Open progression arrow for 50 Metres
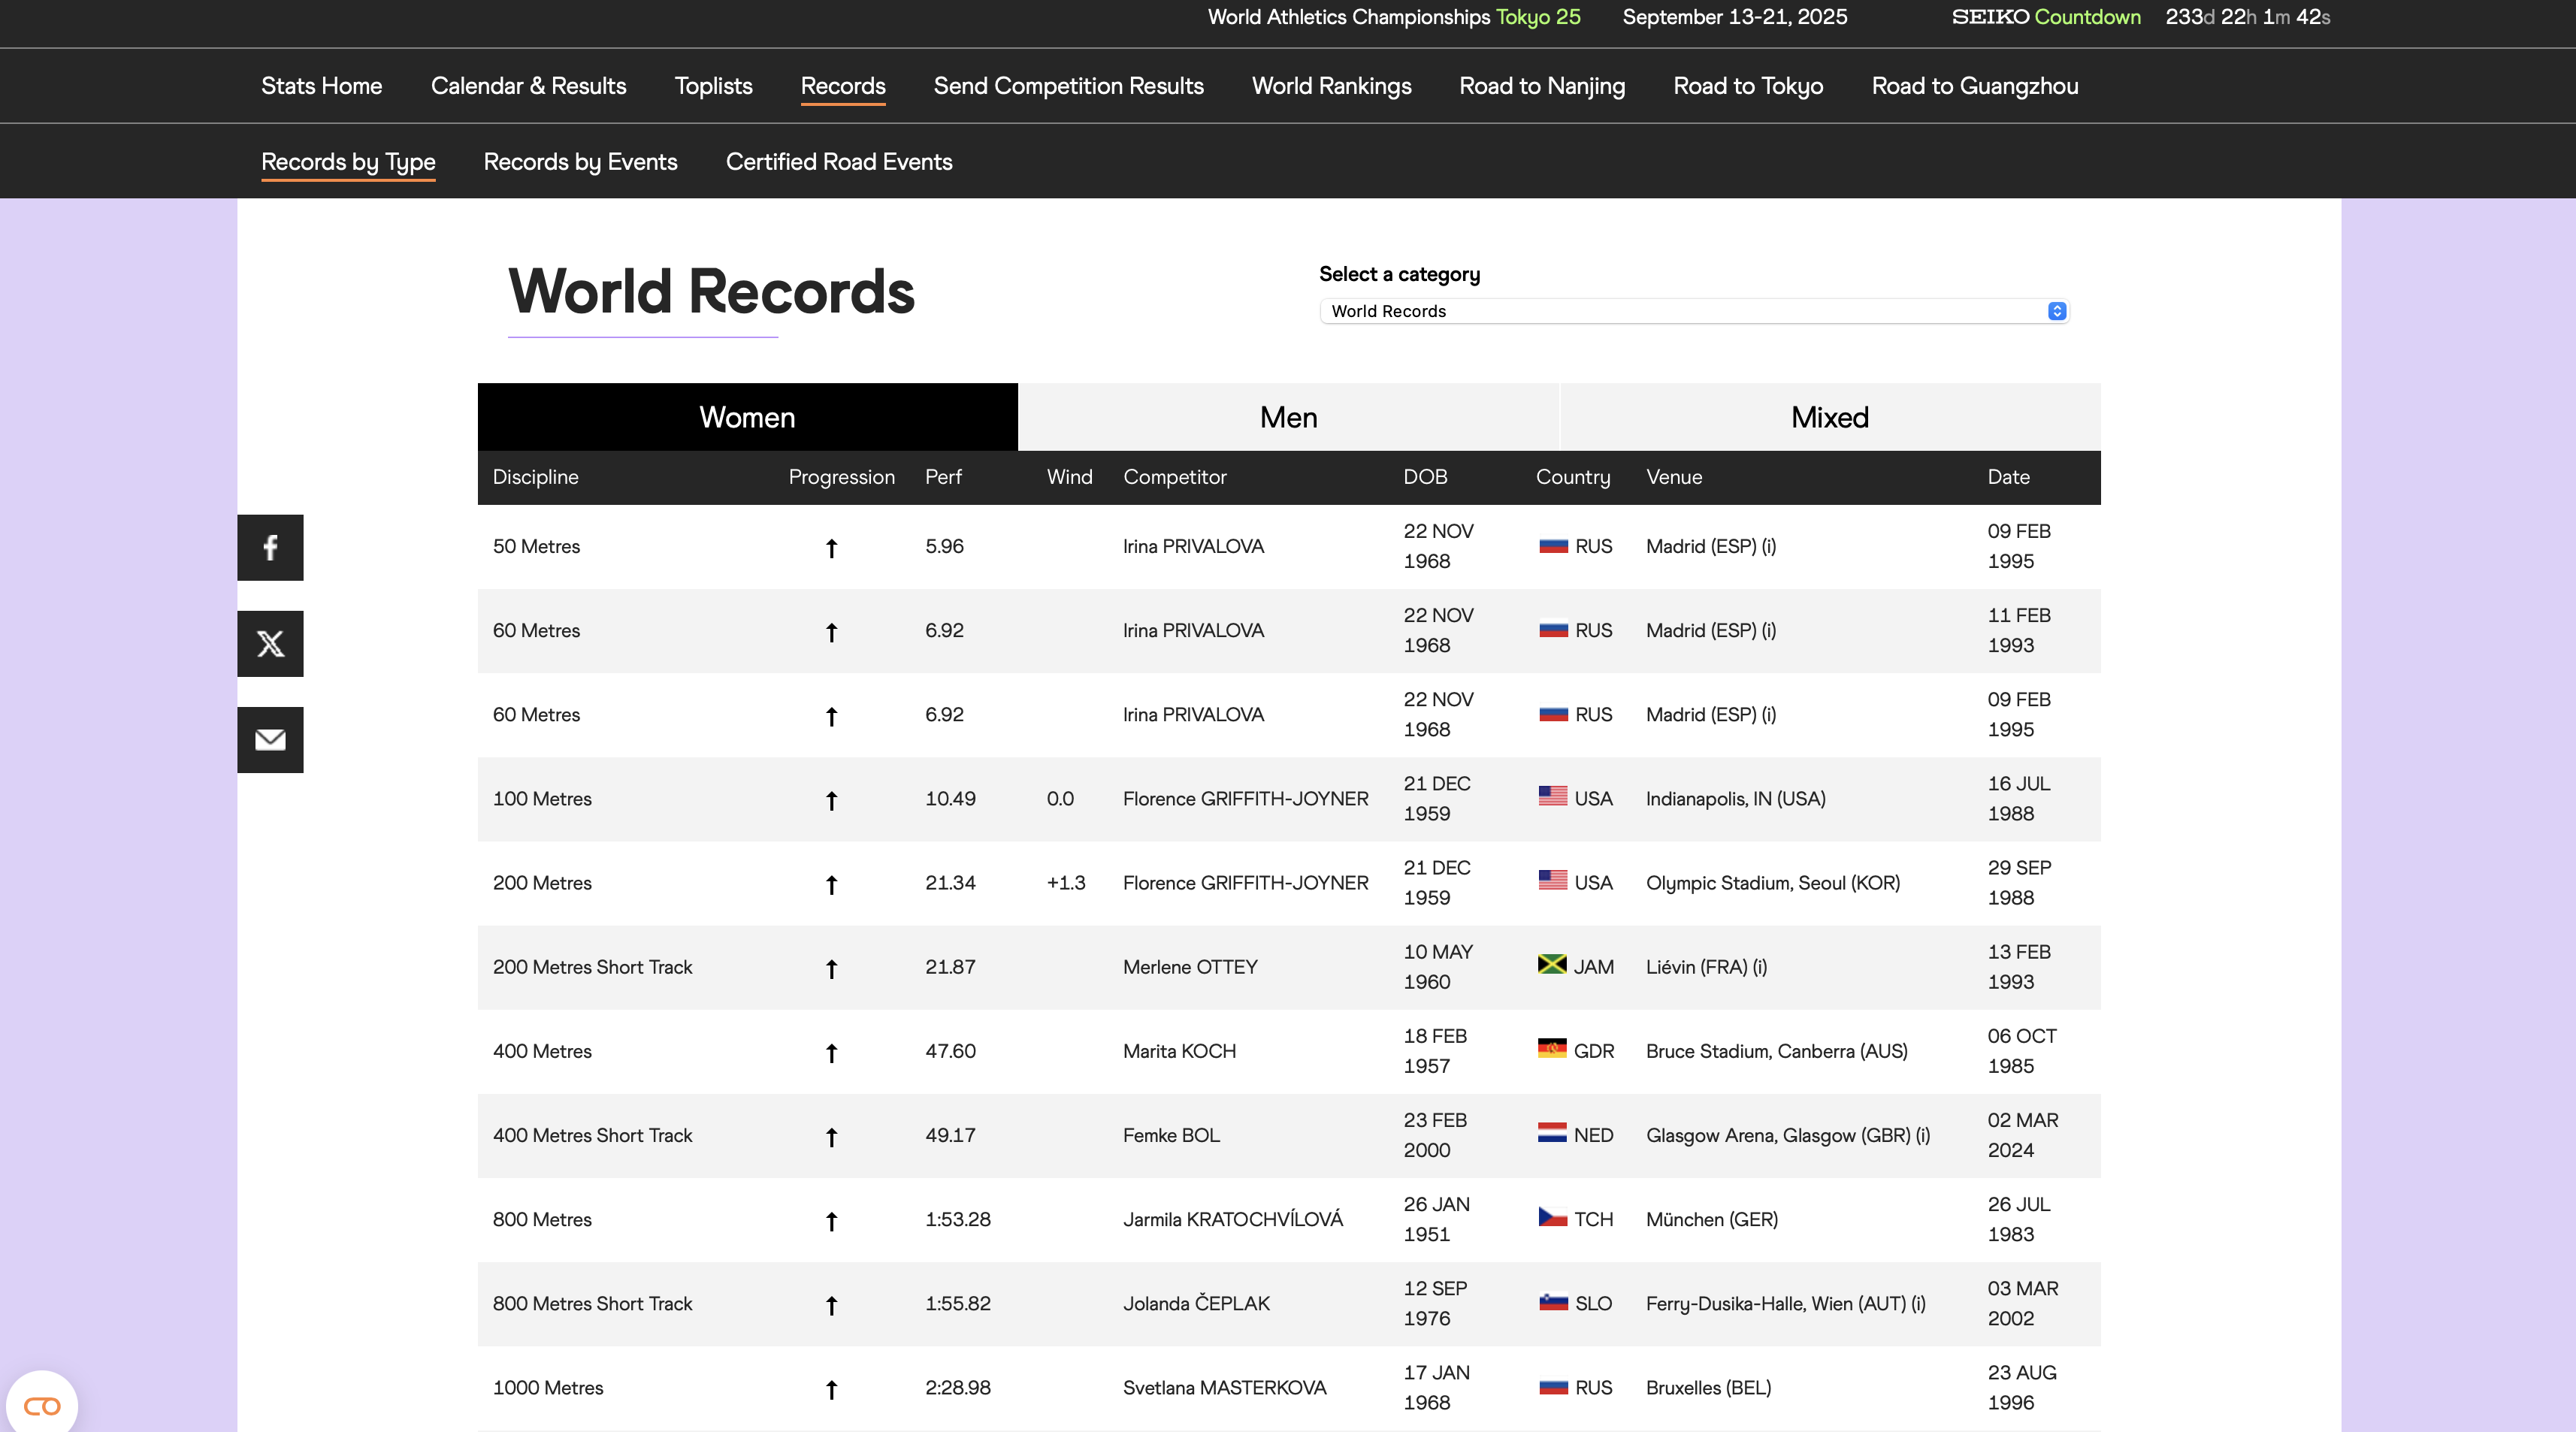The width and height of the screenshot is (2576, 1432). tap(831, 547)
